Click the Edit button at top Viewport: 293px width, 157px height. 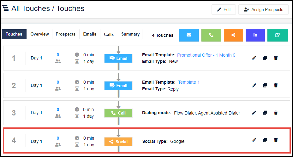pyautogui.click(x=224, y=9)
